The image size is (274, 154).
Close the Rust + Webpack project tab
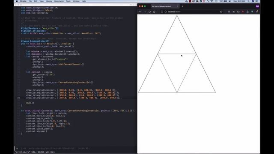point(178,6)
